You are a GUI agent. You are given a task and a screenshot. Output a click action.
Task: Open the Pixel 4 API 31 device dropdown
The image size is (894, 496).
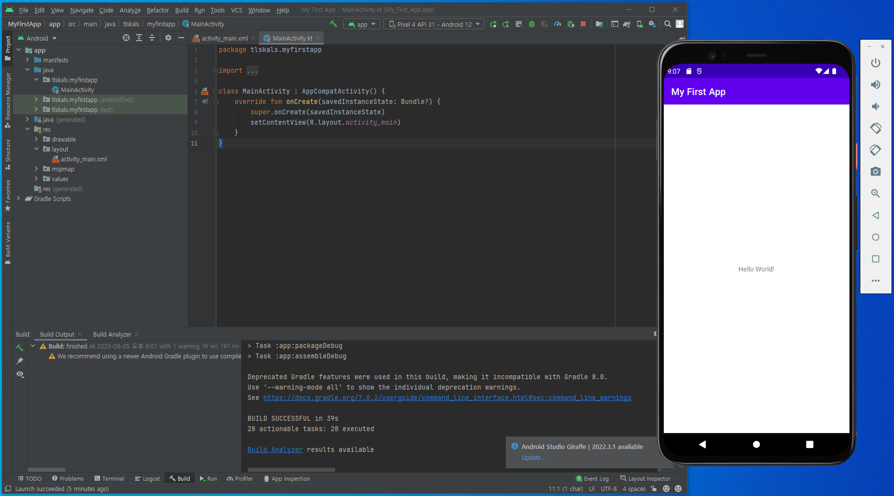coord(434,24)
